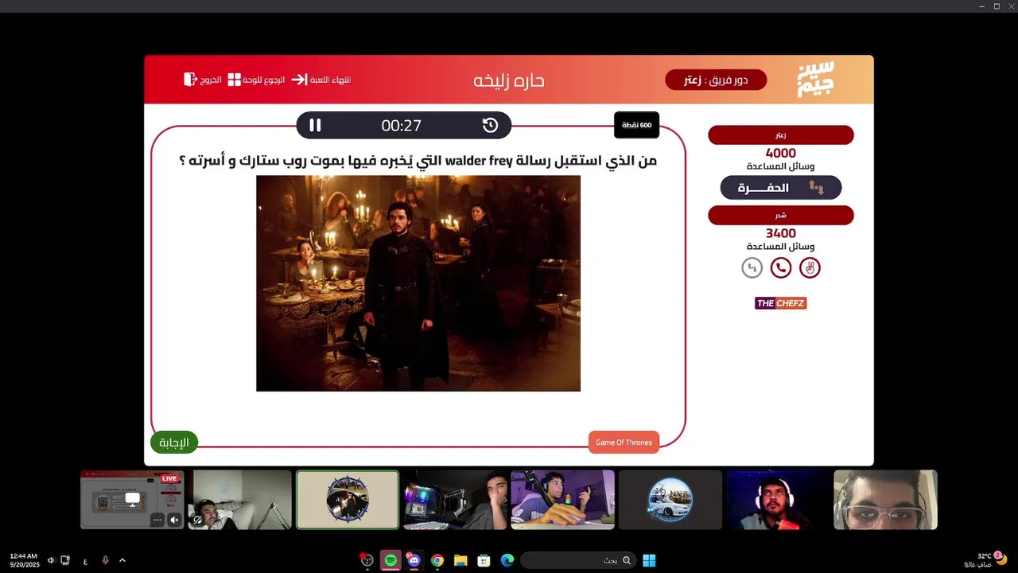Click the Game of Thrones question image

pos(418,283)
